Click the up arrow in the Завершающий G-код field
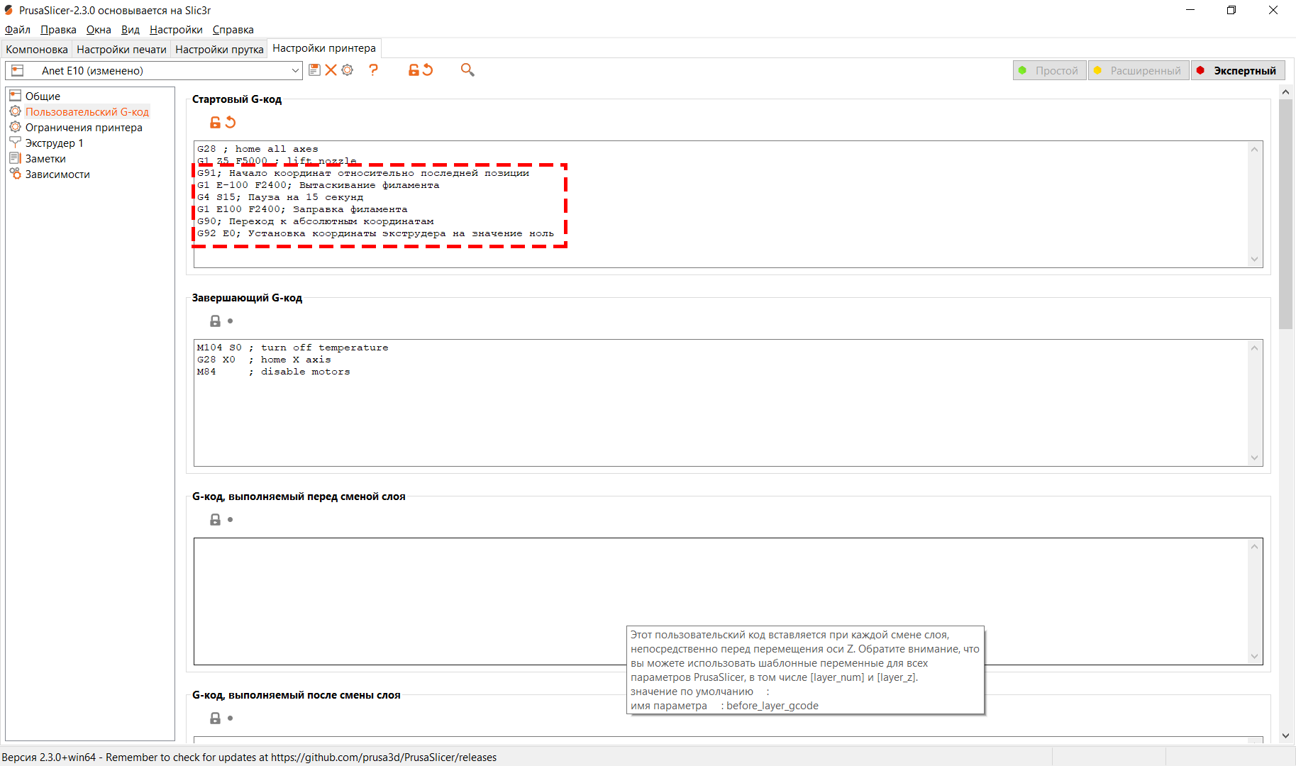This screenshot has width=1296, height=766. (x=1254, y=348)
